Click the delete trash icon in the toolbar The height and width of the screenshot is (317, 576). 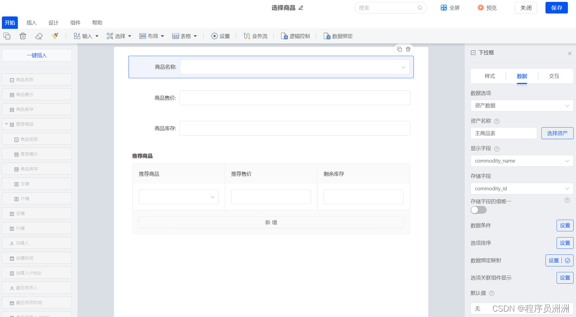[22, 36]
